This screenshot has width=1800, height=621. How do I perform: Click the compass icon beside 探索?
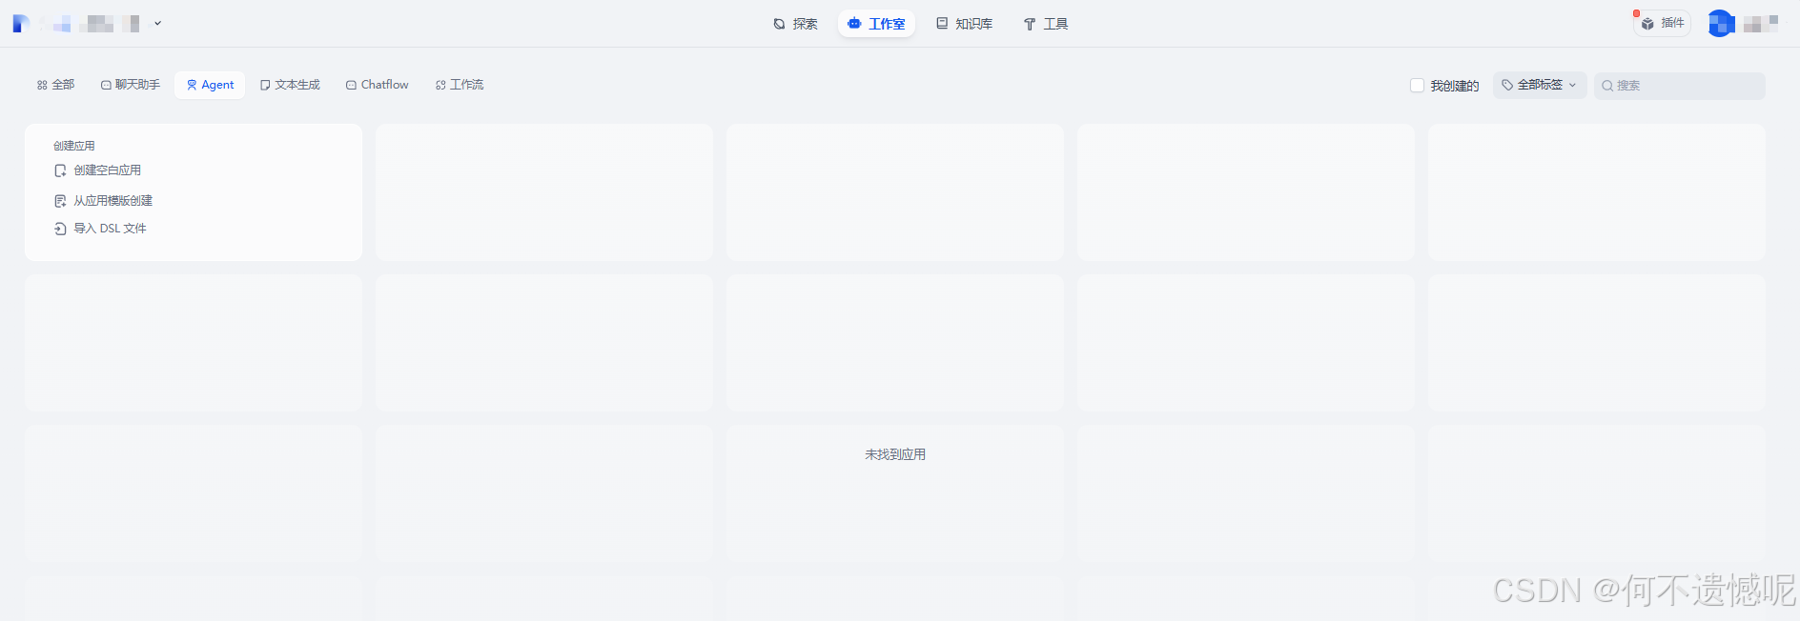[x=779, y=24]
